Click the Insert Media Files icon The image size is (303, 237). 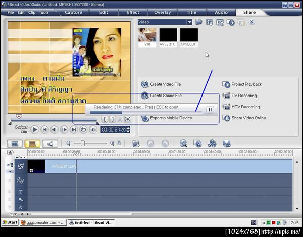click(x=136, y=144)
